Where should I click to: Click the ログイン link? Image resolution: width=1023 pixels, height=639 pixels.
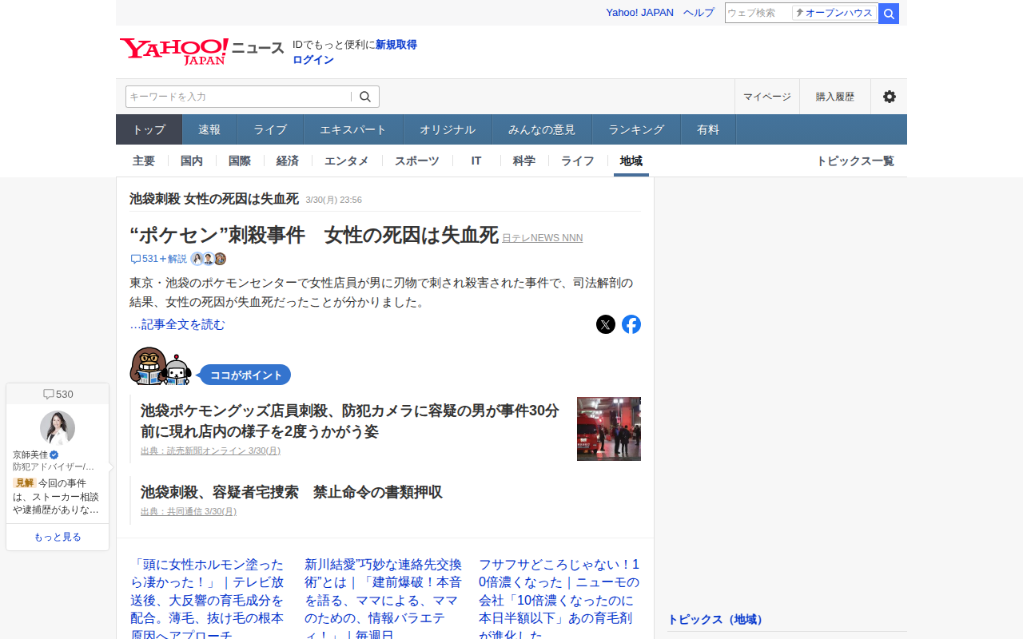pos(313,60)
